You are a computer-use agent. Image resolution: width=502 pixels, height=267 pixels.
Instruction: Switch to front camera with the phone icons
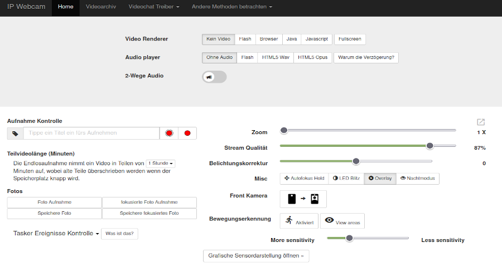(x=303, y=199)
